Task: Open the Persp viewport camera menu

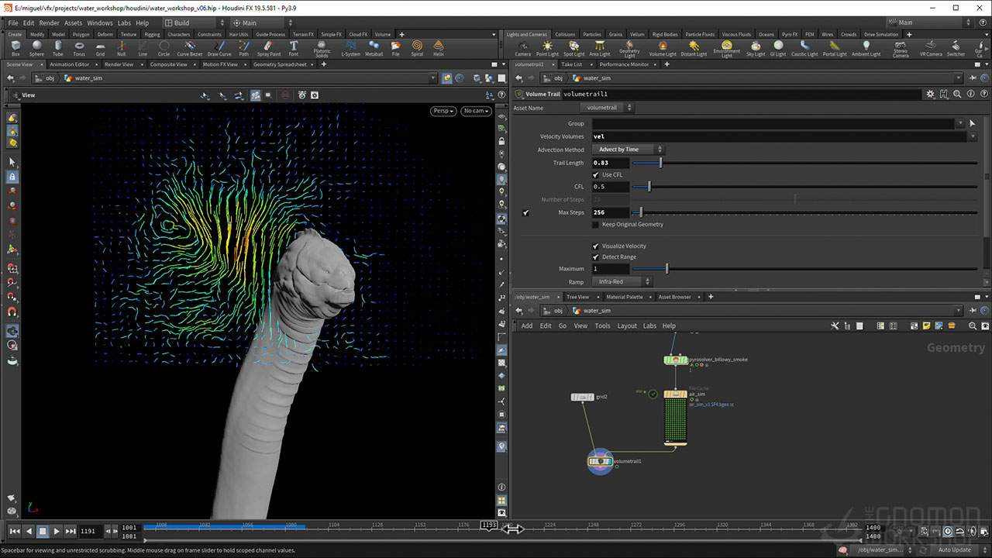Action: pyautogui.click(x=443, y=111)
